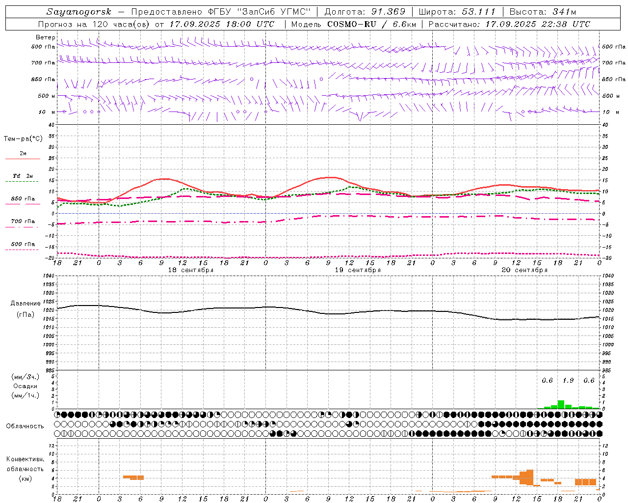Select the text Предоставлено ФГБУ "ЗапСиб УГМС"

(x=221, y=12)
